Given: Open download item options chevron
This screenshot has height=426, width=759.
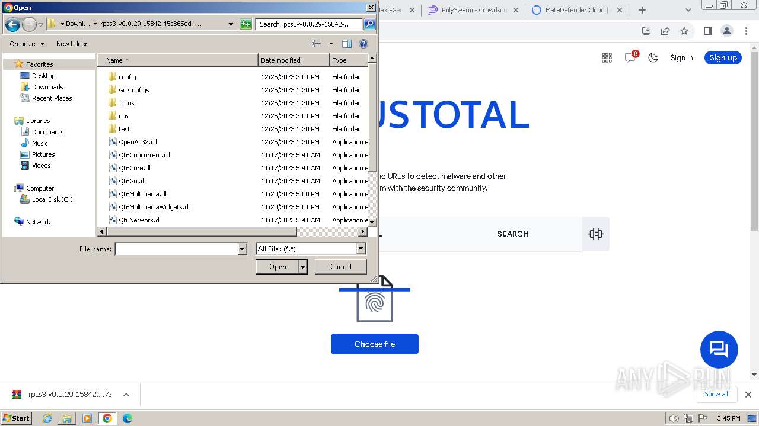Looking at the screenshot, I should (x=126, y=395).
